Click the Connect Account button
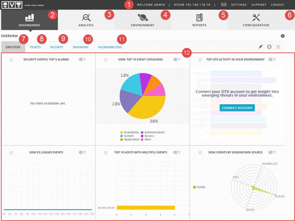Viewport: 295px width, 221px height. click(237, 108)
